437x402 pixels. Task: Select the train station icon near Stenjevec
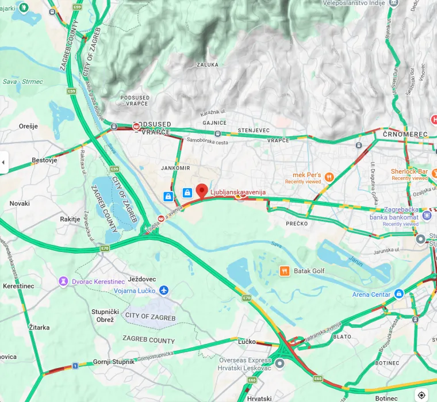coord(218,134)
